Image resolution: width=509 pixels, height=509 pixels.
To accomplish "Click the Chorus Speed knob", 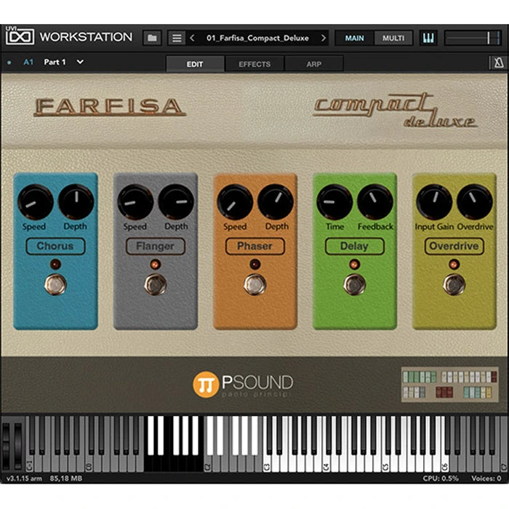I will 36,202.
